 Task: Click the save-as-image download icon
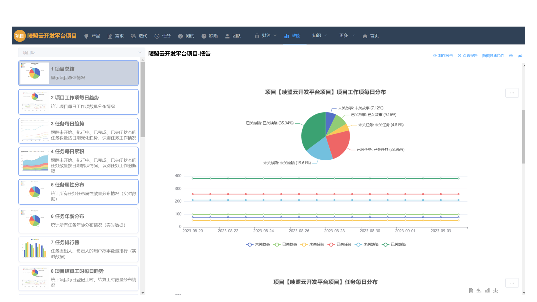point(495,291)
